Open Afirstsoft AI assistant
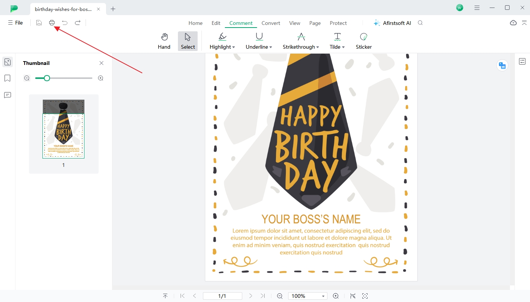Screen dimensions: 530x302 point(392,23)
